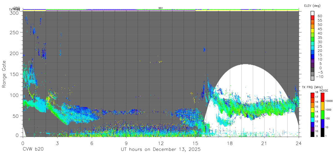Screen dimensions: 336x155
Task: Choose blue ELEV swatch between 15 and 20
Action: click(x=312, y=52)
